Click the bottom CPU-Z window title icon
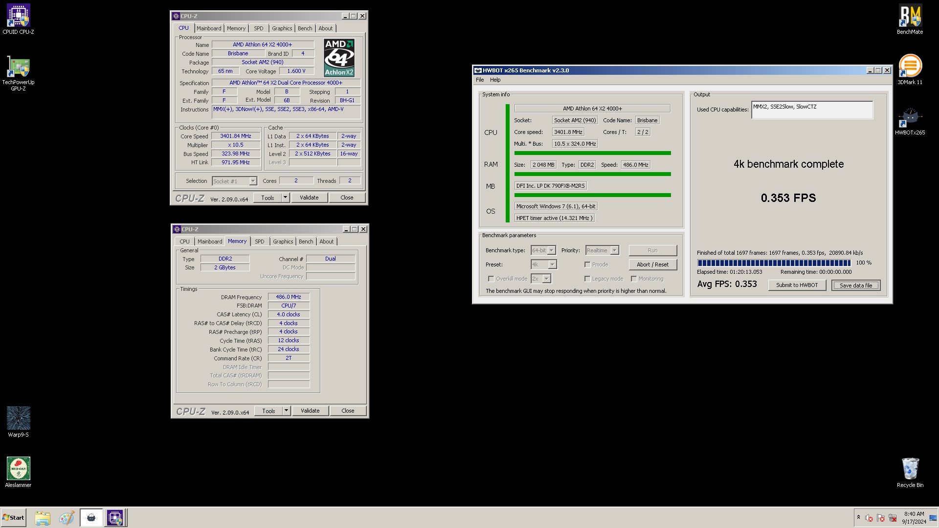Screen dimensions: 939x528 point(177,229)
